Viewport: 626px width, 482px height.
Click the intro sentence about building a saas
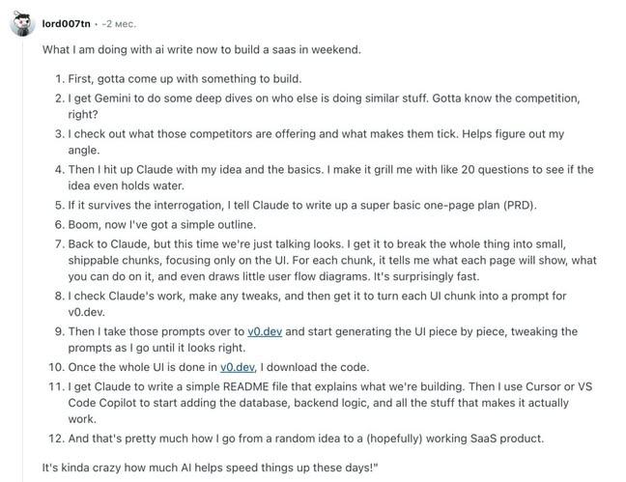pyautogui.click(x=220, y=49)
